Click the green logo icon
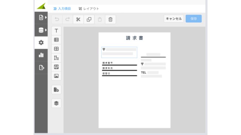The width and height of the screenshot is (241, 135). click(41, 6)
